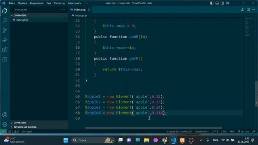Open the Customize Layout icon

tap(227, 3)
